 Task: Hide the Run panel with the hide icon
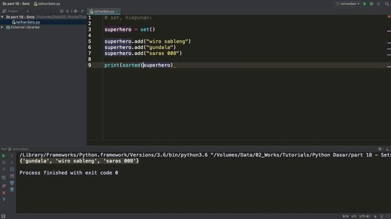point(387,149)
